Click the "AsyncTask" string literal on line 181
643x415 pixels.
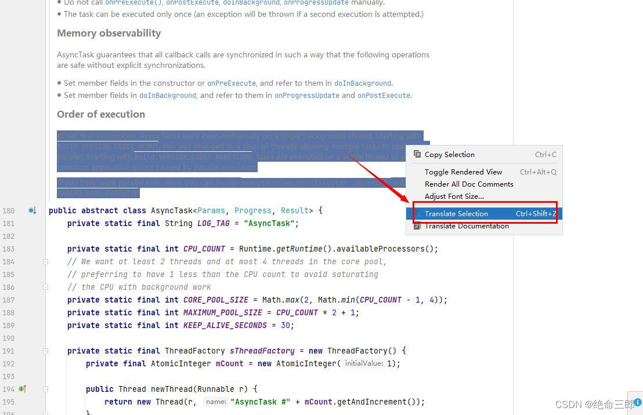pos(269,223)
